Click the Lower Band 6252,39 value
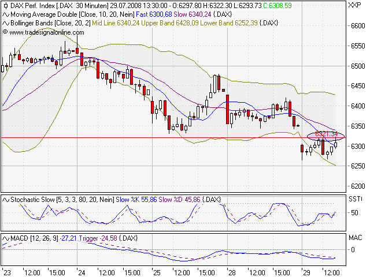 point(229,23)
